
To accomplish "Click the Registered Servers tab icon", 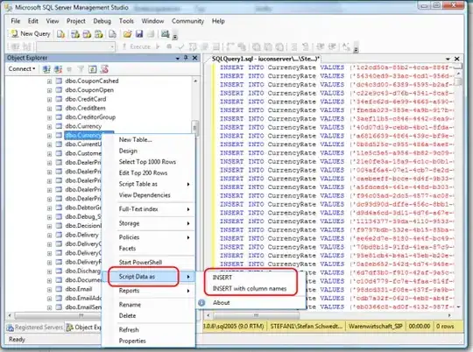I will [11, 327].
